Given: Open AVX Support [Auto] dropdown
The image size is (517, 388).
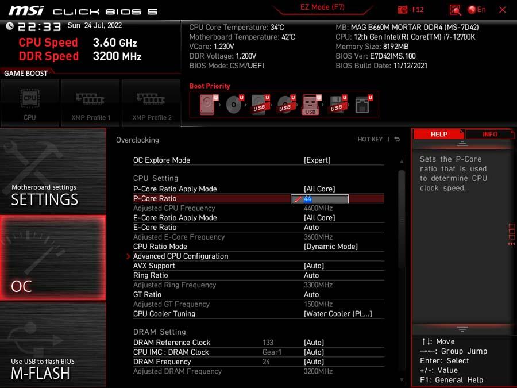Looking at the screenshot, I should 314,266.
